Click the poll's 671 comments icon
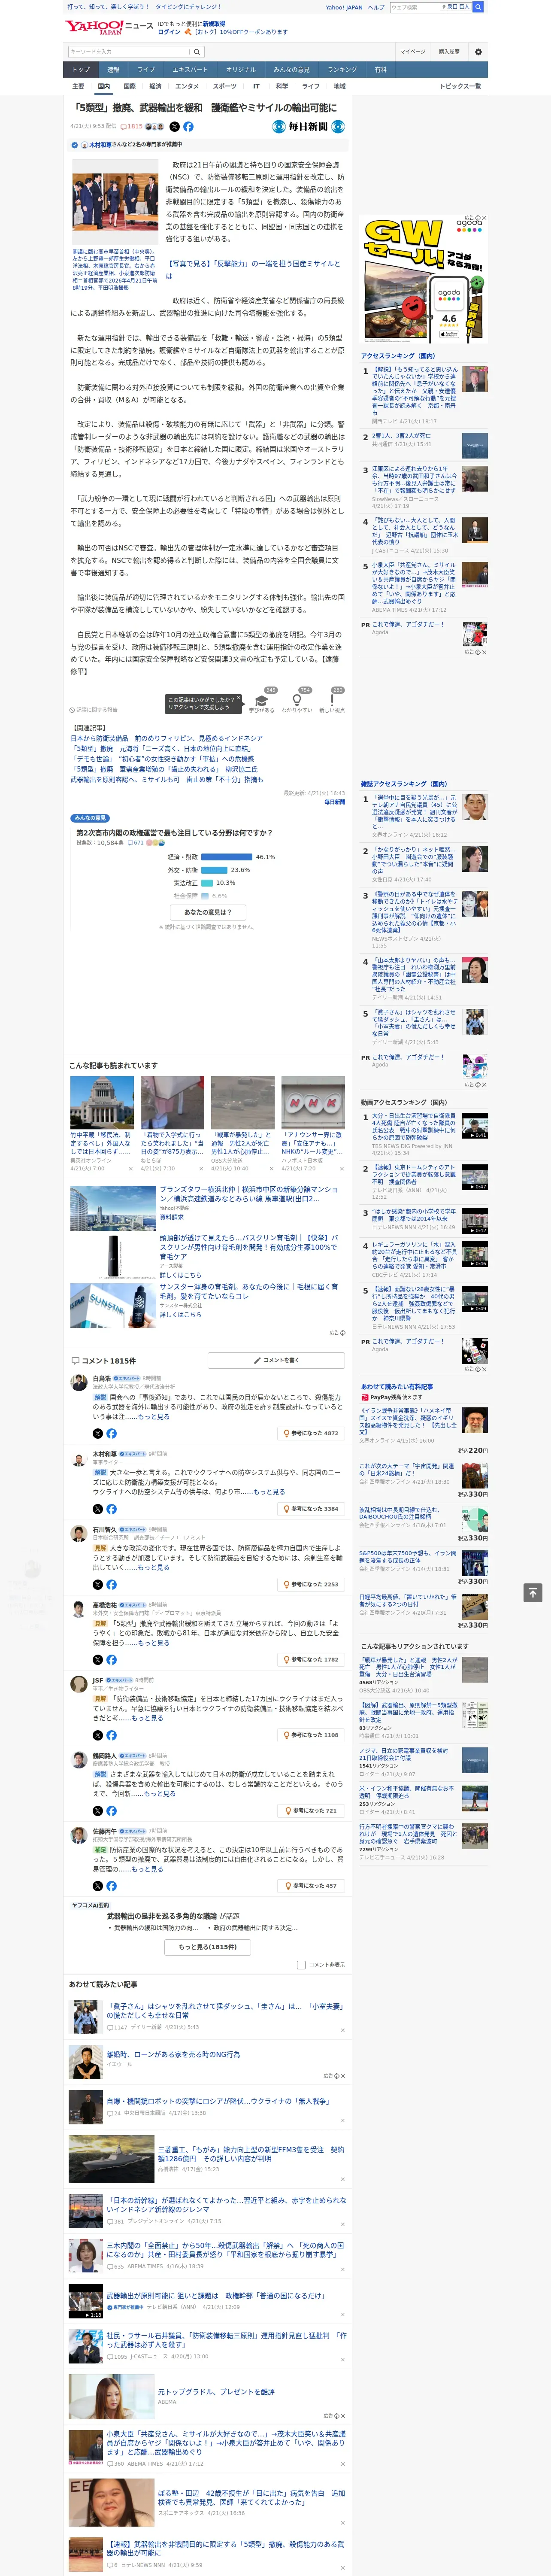551x2576 pixels. [x=136, y=843]
